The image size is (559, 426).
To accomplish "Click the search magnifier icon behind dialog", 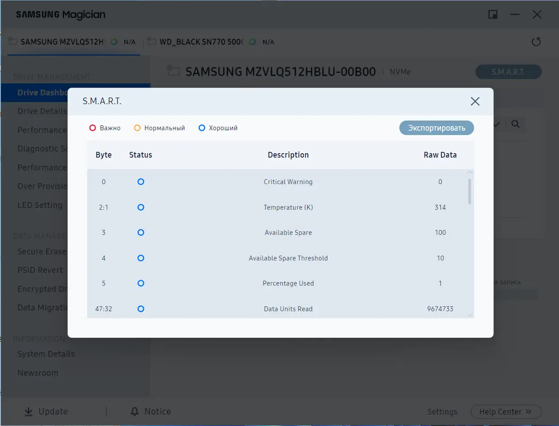I will 516,124.
